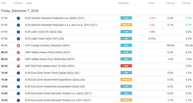Click UK flag icon for Halifax House Price 3Mths/Year
The height and width of the screenshot is (103, 193).
click(x=18, y=59)
